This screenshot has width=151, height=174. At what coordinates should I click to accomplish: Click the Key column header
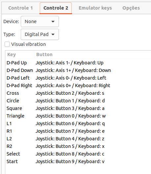(20, 54)
